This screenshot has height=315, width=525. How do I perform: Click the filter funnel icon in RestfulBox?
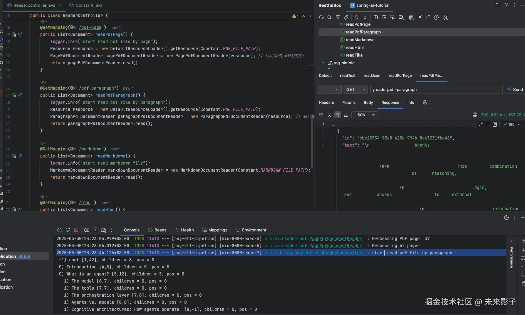pos(338,17)
